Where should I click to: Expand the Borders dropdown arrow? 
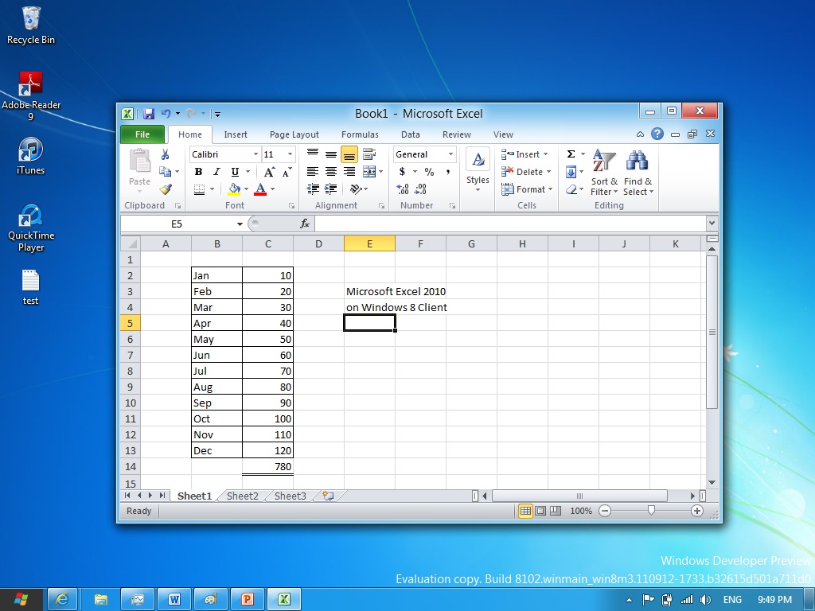pos(212,189)
